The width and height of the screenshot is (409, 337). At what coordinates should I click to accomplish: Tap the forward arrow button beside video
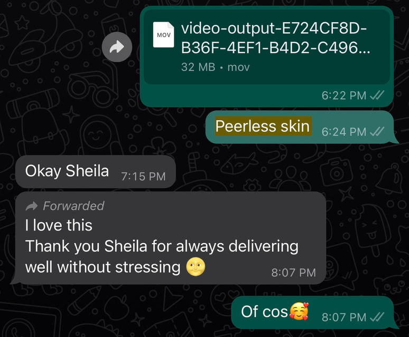point(117,47)
